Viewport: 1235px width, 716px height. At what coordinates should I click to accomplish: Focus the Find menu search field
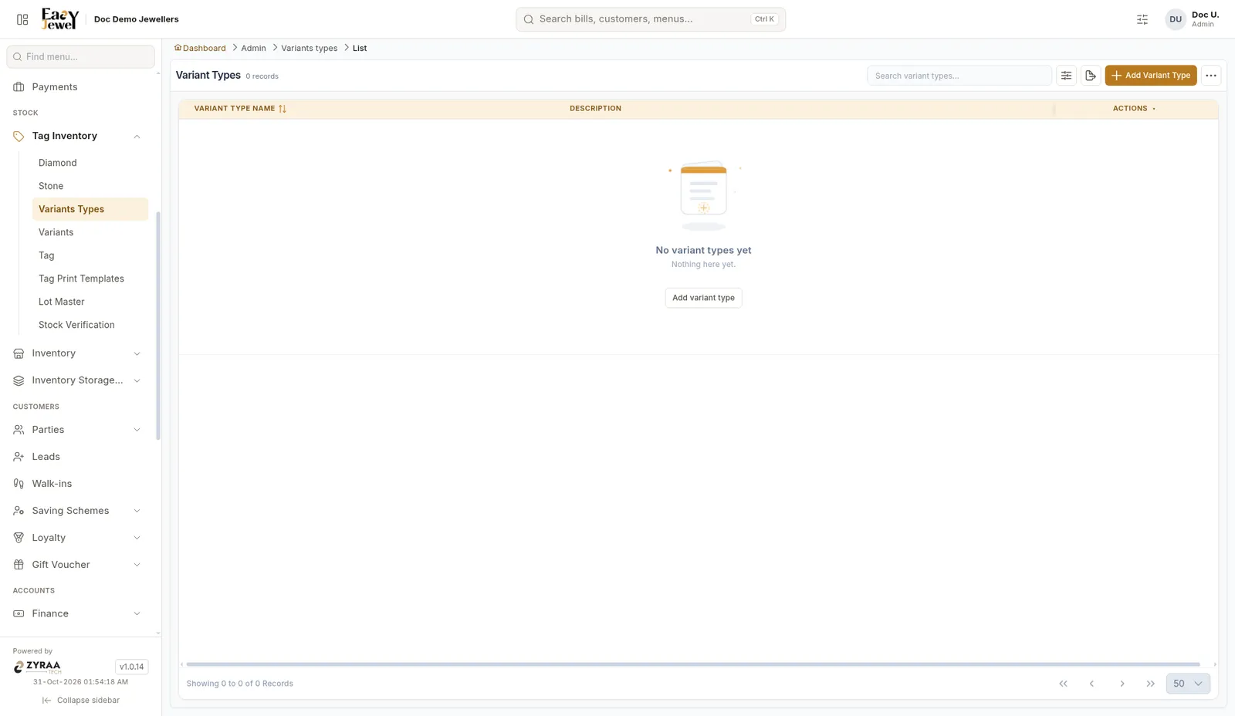(81, 57)
